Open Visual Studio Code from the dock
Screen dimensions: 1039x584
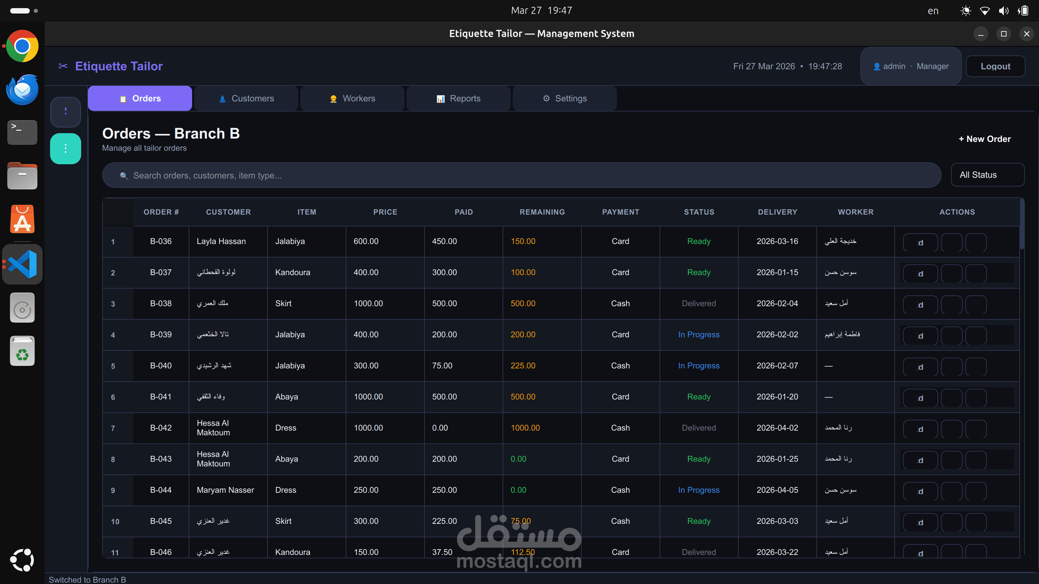22,264
